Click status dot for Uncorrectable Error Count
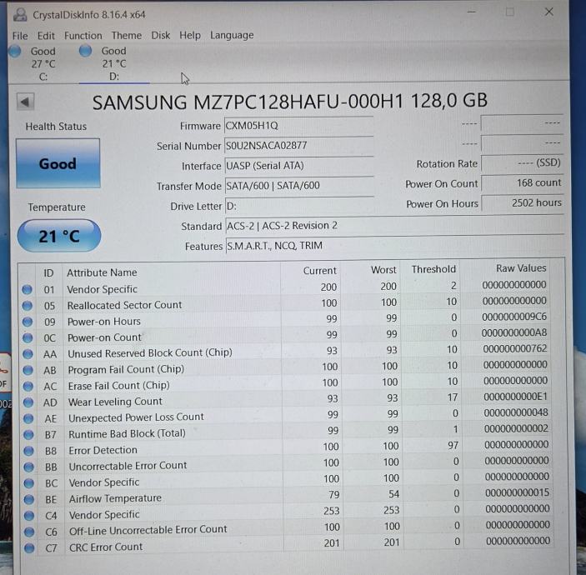 click(x=29, y=467)
